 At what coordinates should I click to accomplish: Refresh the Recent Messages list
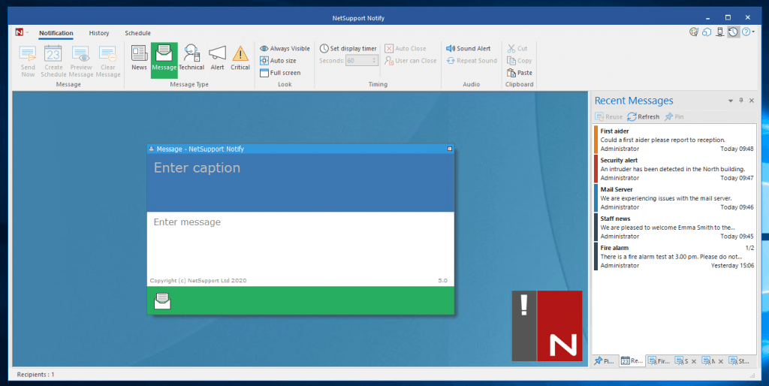(644, 117)
